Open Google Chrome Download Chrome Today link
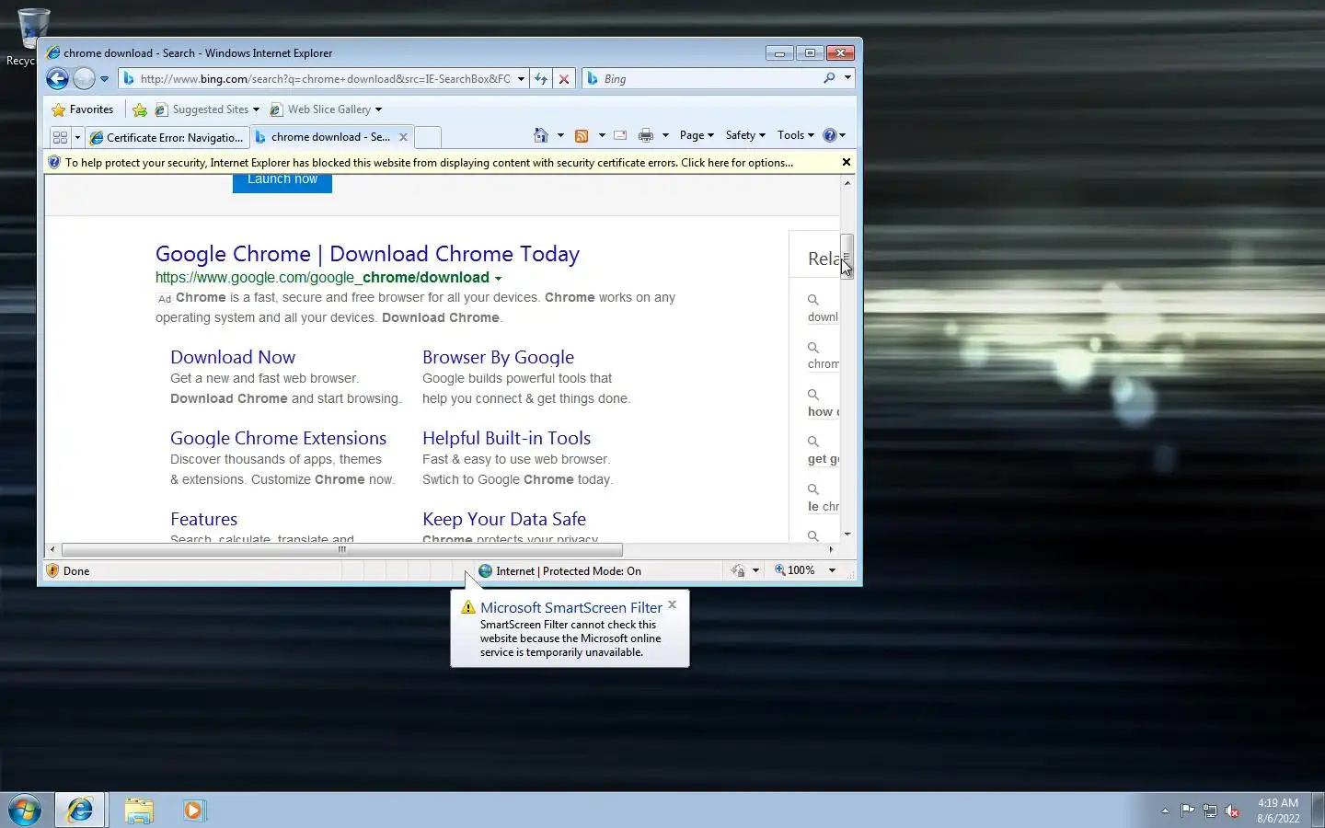 (367, 254)
